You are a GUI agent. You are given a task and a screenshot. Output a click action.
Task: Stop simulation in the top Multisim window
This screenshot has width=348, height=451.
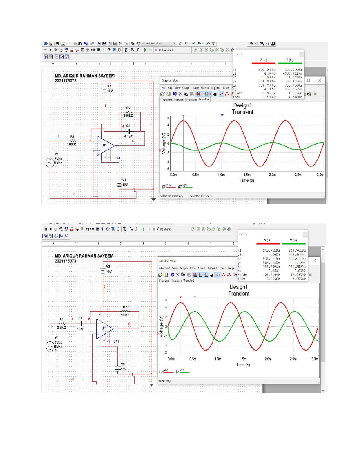[156, 50]
